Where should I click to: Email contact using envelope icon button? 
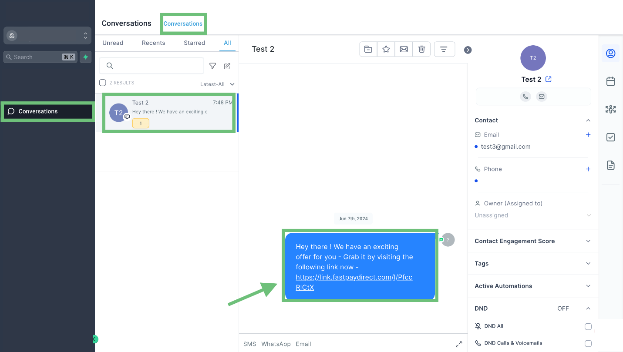tap(542, 97)
